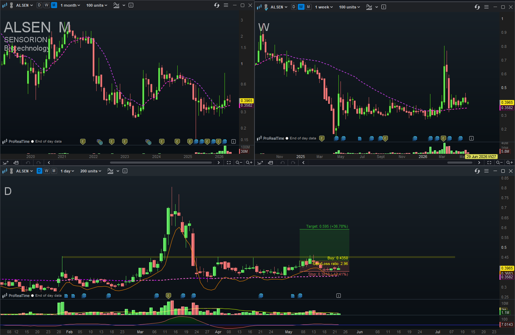
Task: Select active M timeframe in monthly chart
Action: coord(54,6)
